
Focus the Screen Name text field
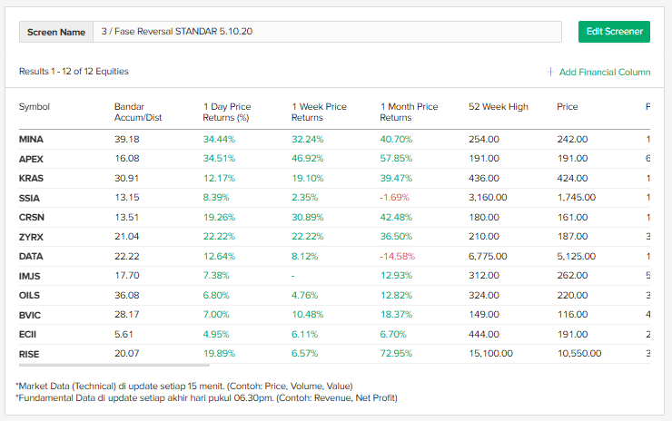point(326,32)
